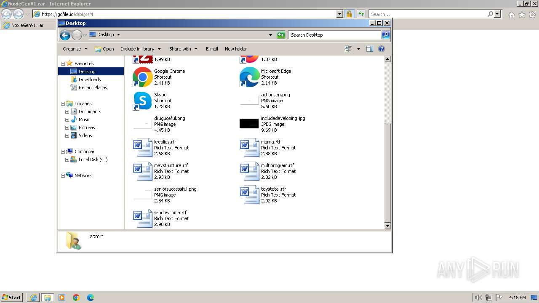The image size is (539, 303).
Task: Expand the Local Disk (C:) node
Action: point(67,160)
